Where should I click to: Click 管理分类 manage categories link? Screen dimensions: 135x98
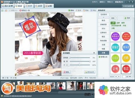pos(103,57)
